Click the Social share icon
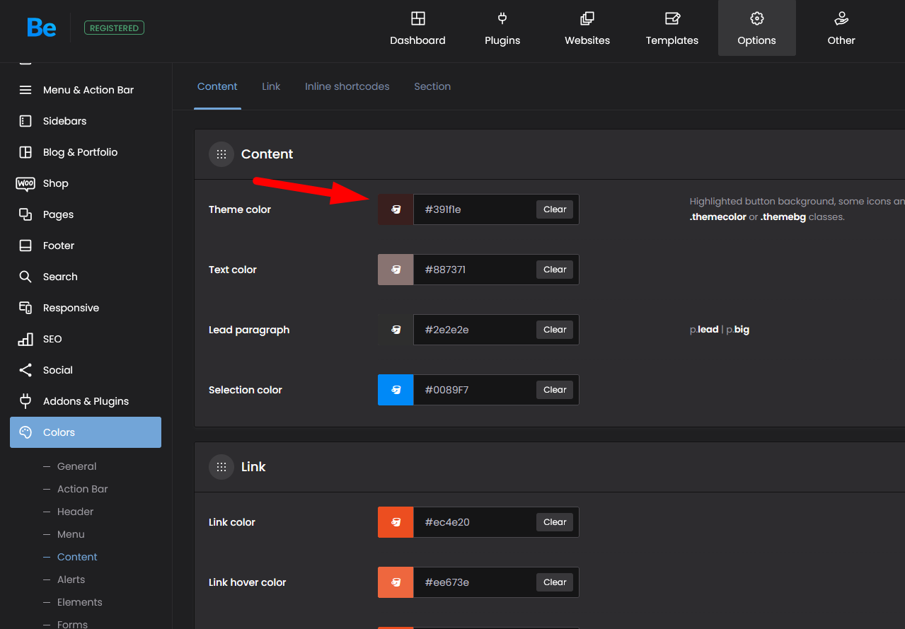 (x=25, y=370)
